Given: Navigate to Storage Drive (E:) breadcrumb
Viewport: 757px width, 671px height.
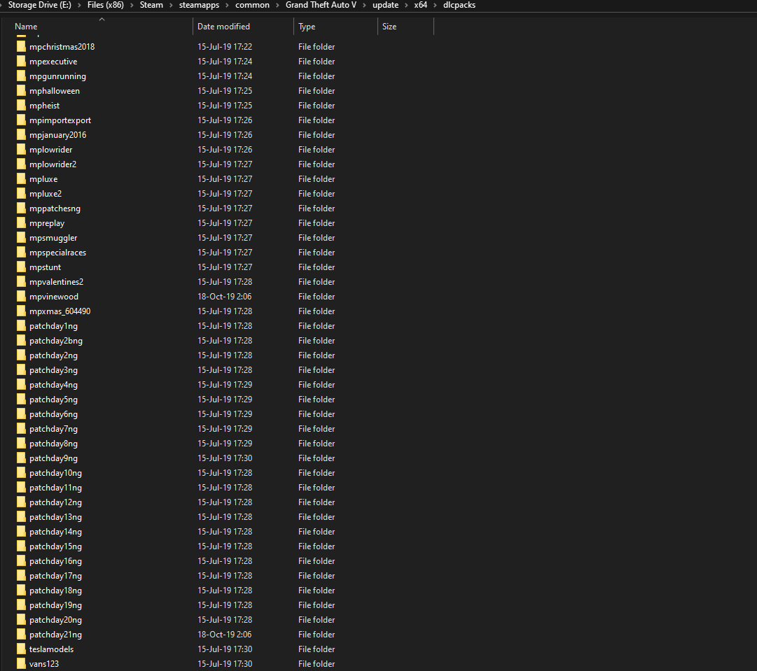Looking at the screenshot, I should (40, 5).
